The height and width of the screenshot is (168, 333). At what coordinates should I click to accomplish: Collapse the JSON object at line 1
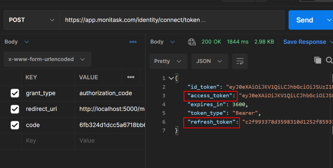[x=171, y=78]
